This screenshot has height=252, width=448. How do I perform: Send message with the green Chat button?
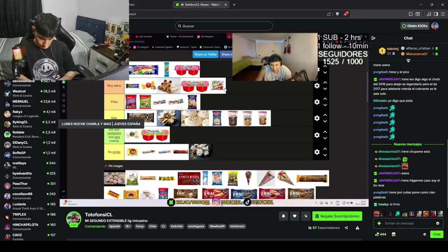pyautogui.click(x=437, y=234)
